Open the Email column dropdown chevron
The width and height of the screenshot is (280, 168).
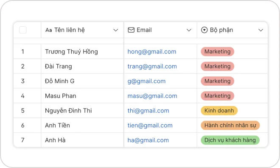(x=189, y=30)
